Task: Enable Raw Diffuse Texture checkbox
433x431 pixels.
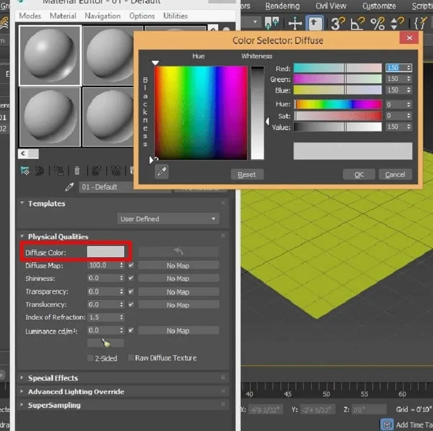Action: pos(131,358)
